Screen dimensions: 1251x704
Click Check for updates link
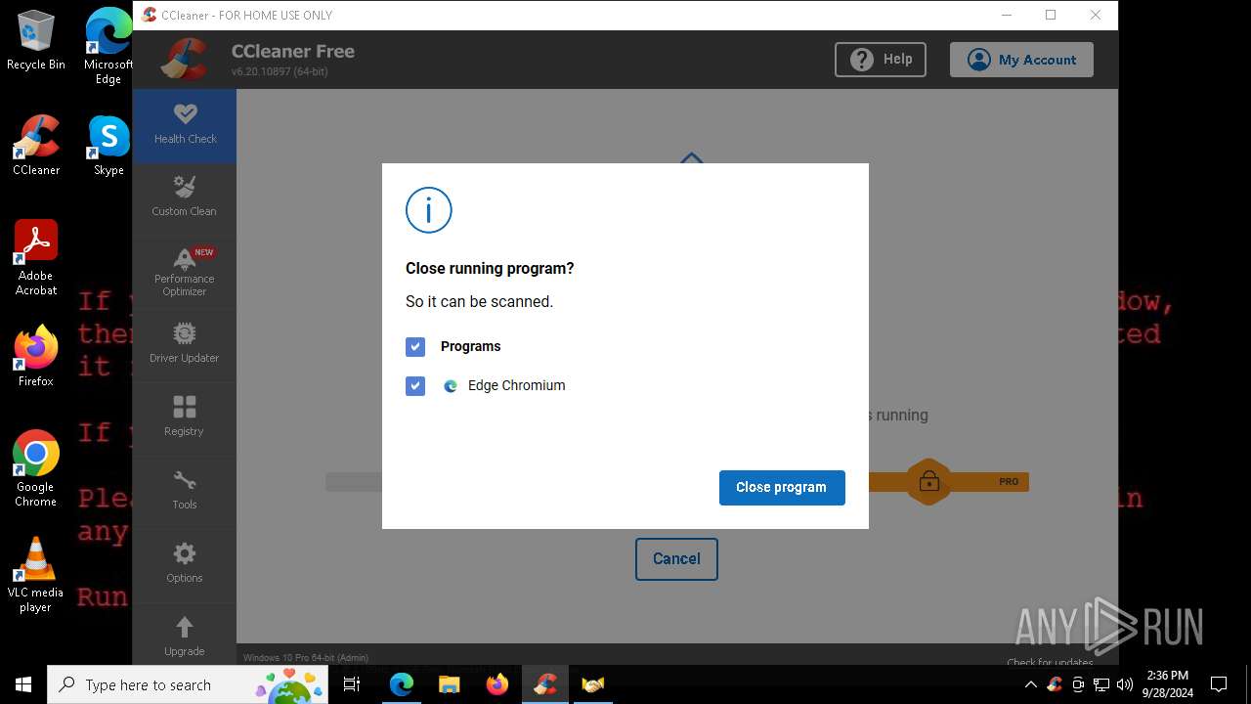[1050, 662]
